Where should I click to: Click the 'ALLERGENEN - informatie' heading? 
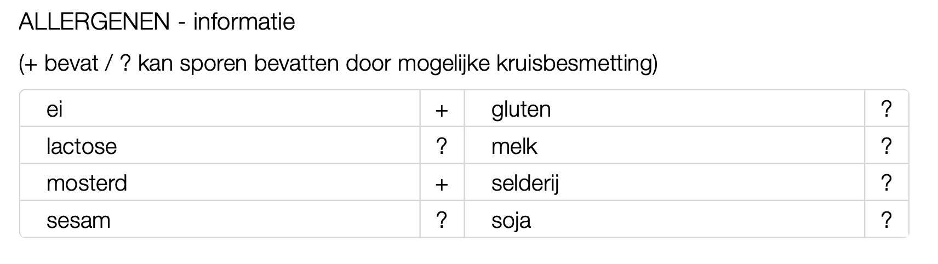157,22
